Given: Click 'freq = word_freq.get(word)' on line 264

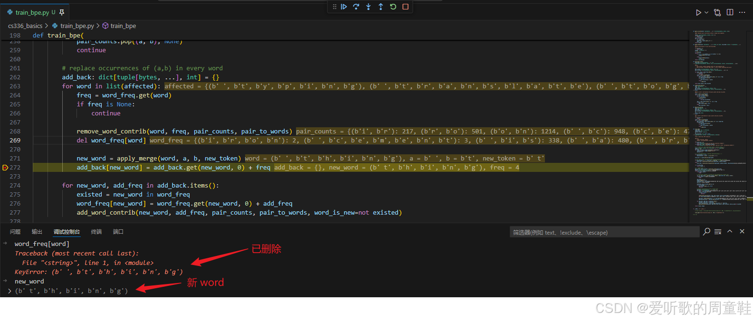Looking at the screenshot, I should click(124, 95).
